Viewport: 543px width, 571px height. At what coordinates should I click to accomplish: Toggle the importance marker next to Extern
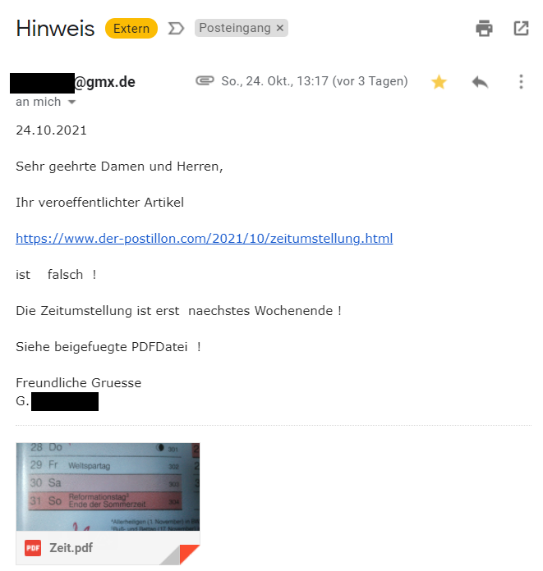[176, 29]
